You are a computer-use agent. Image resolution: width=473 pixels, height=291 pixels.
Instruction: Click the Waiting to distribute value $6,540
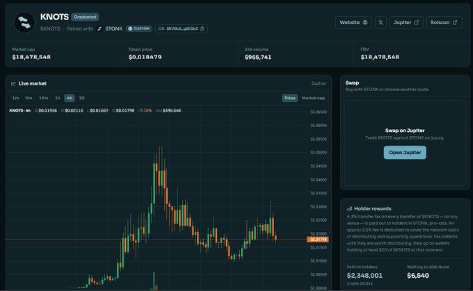418,275
